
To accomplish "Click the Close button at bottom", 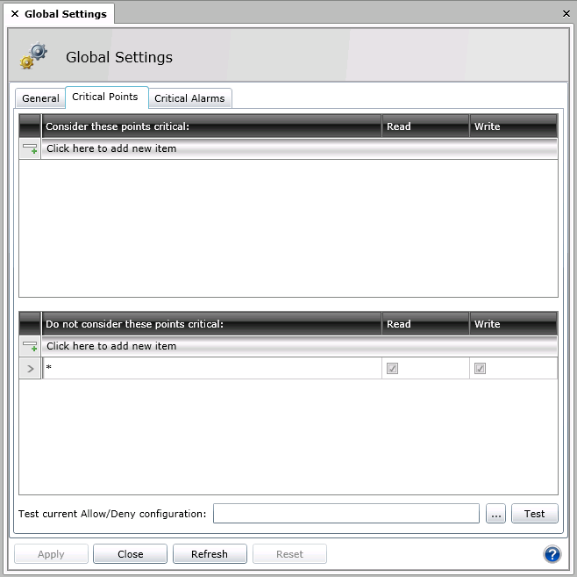I will point(130,554).
